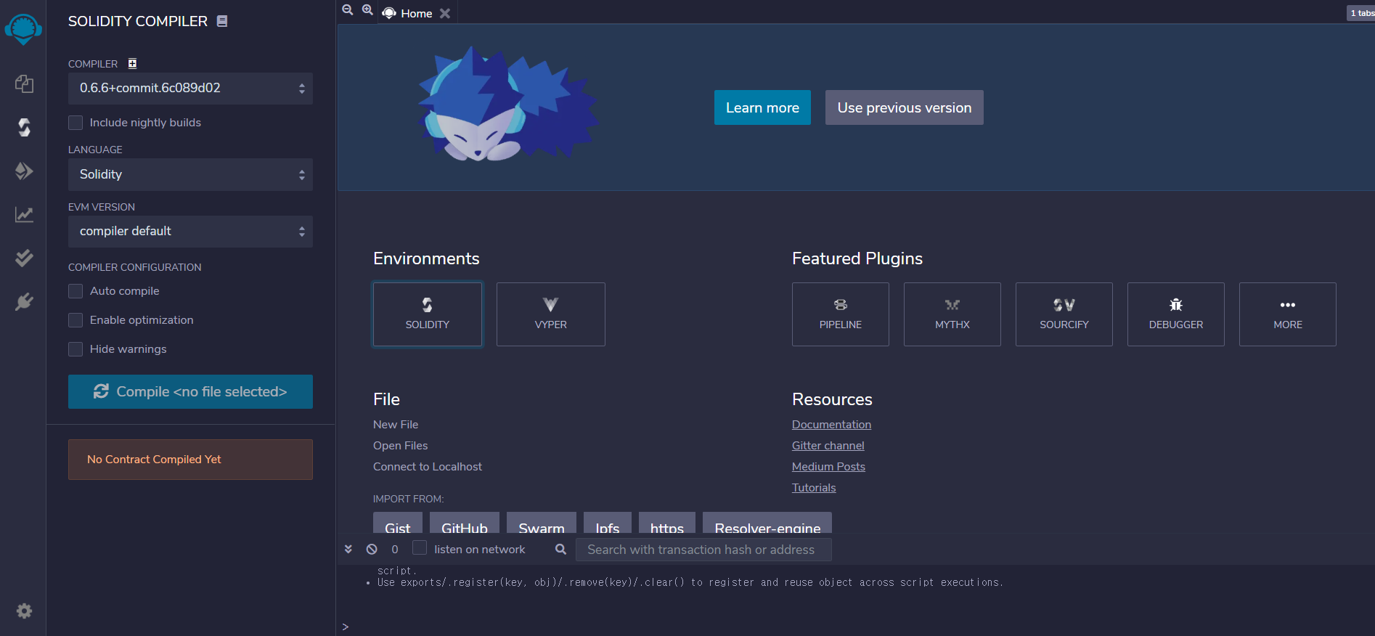Click the plus icon next to COMPILER label
This screenshot has width=1375, height=636.
tap(132, 64)
